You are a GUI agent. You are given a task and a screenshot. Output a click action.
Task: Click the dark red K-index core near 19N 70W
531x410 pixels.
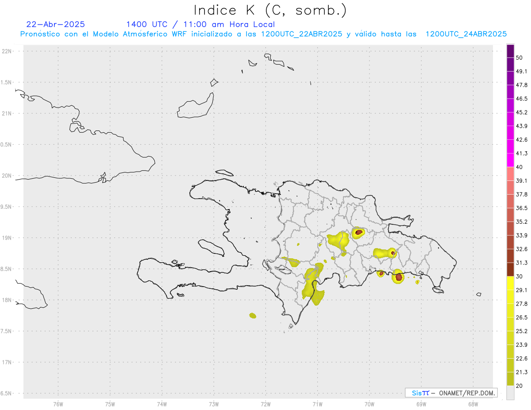[358, 232]
